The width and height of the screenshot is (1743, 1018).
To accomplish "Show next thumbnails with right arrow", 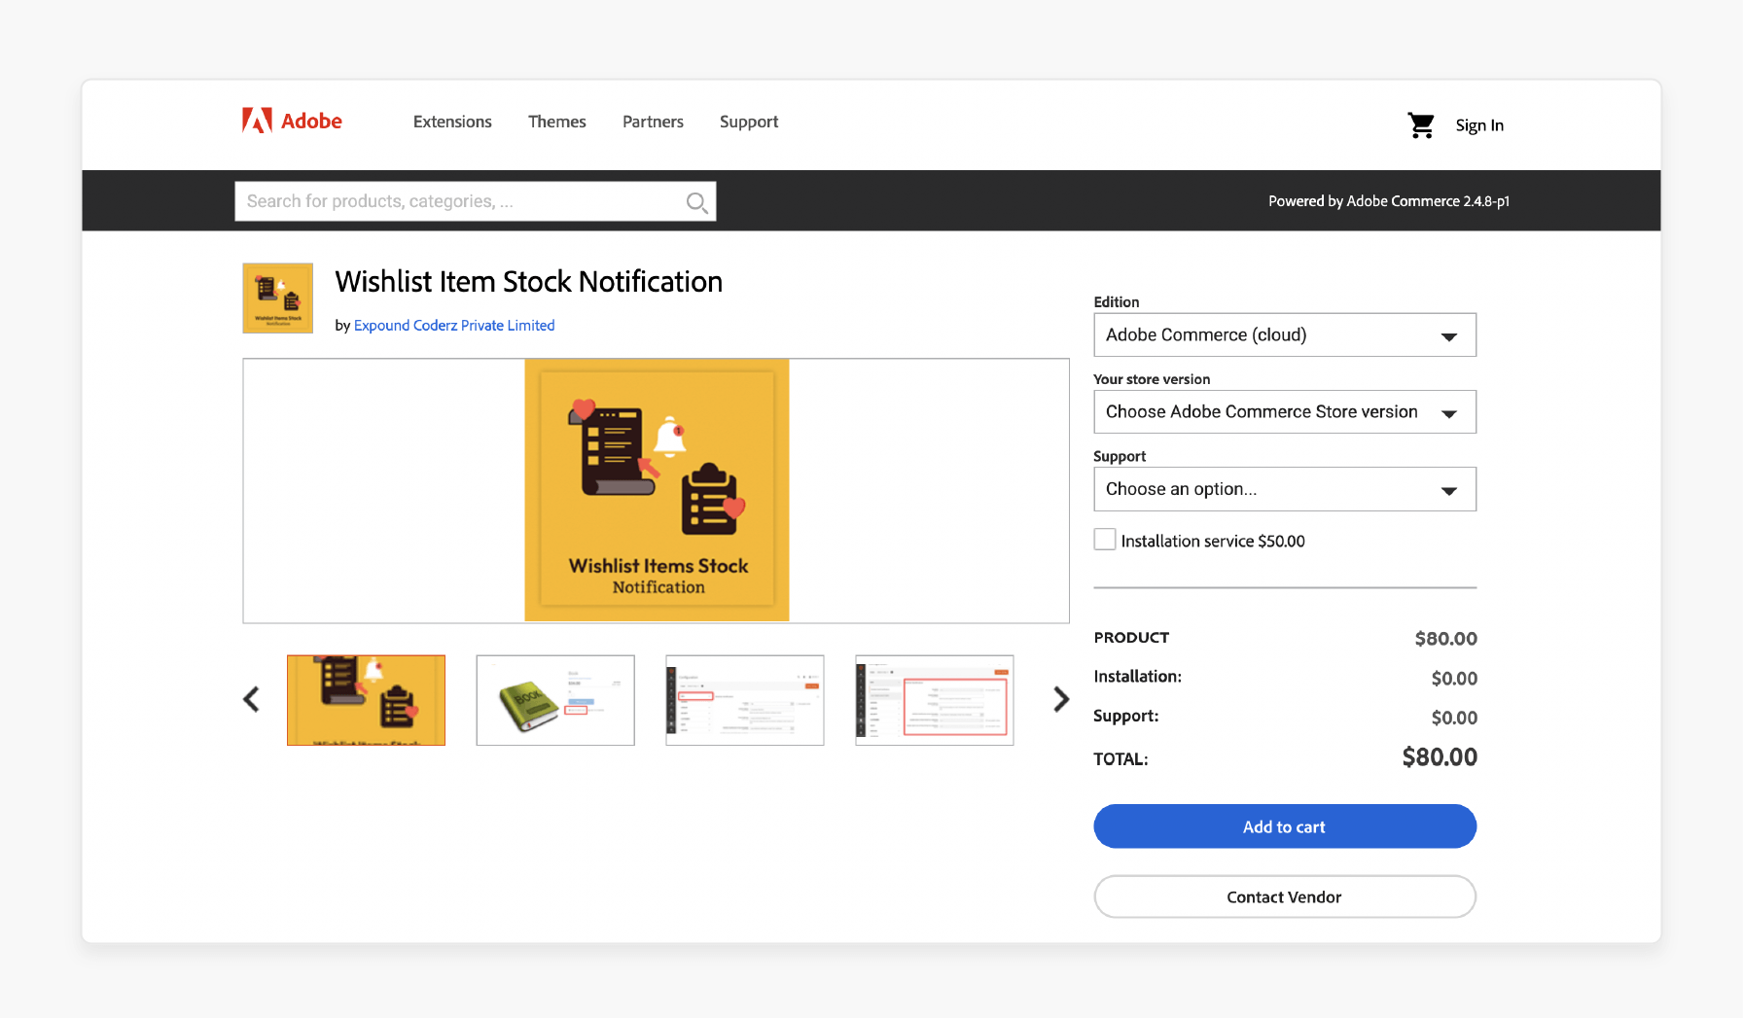I will tap(1061, 699).
